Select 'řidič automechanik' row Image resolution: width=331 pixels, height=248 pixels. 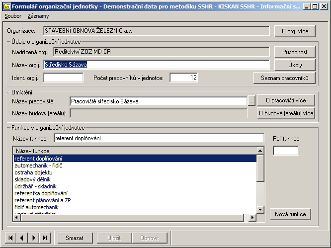pos(135,207)
